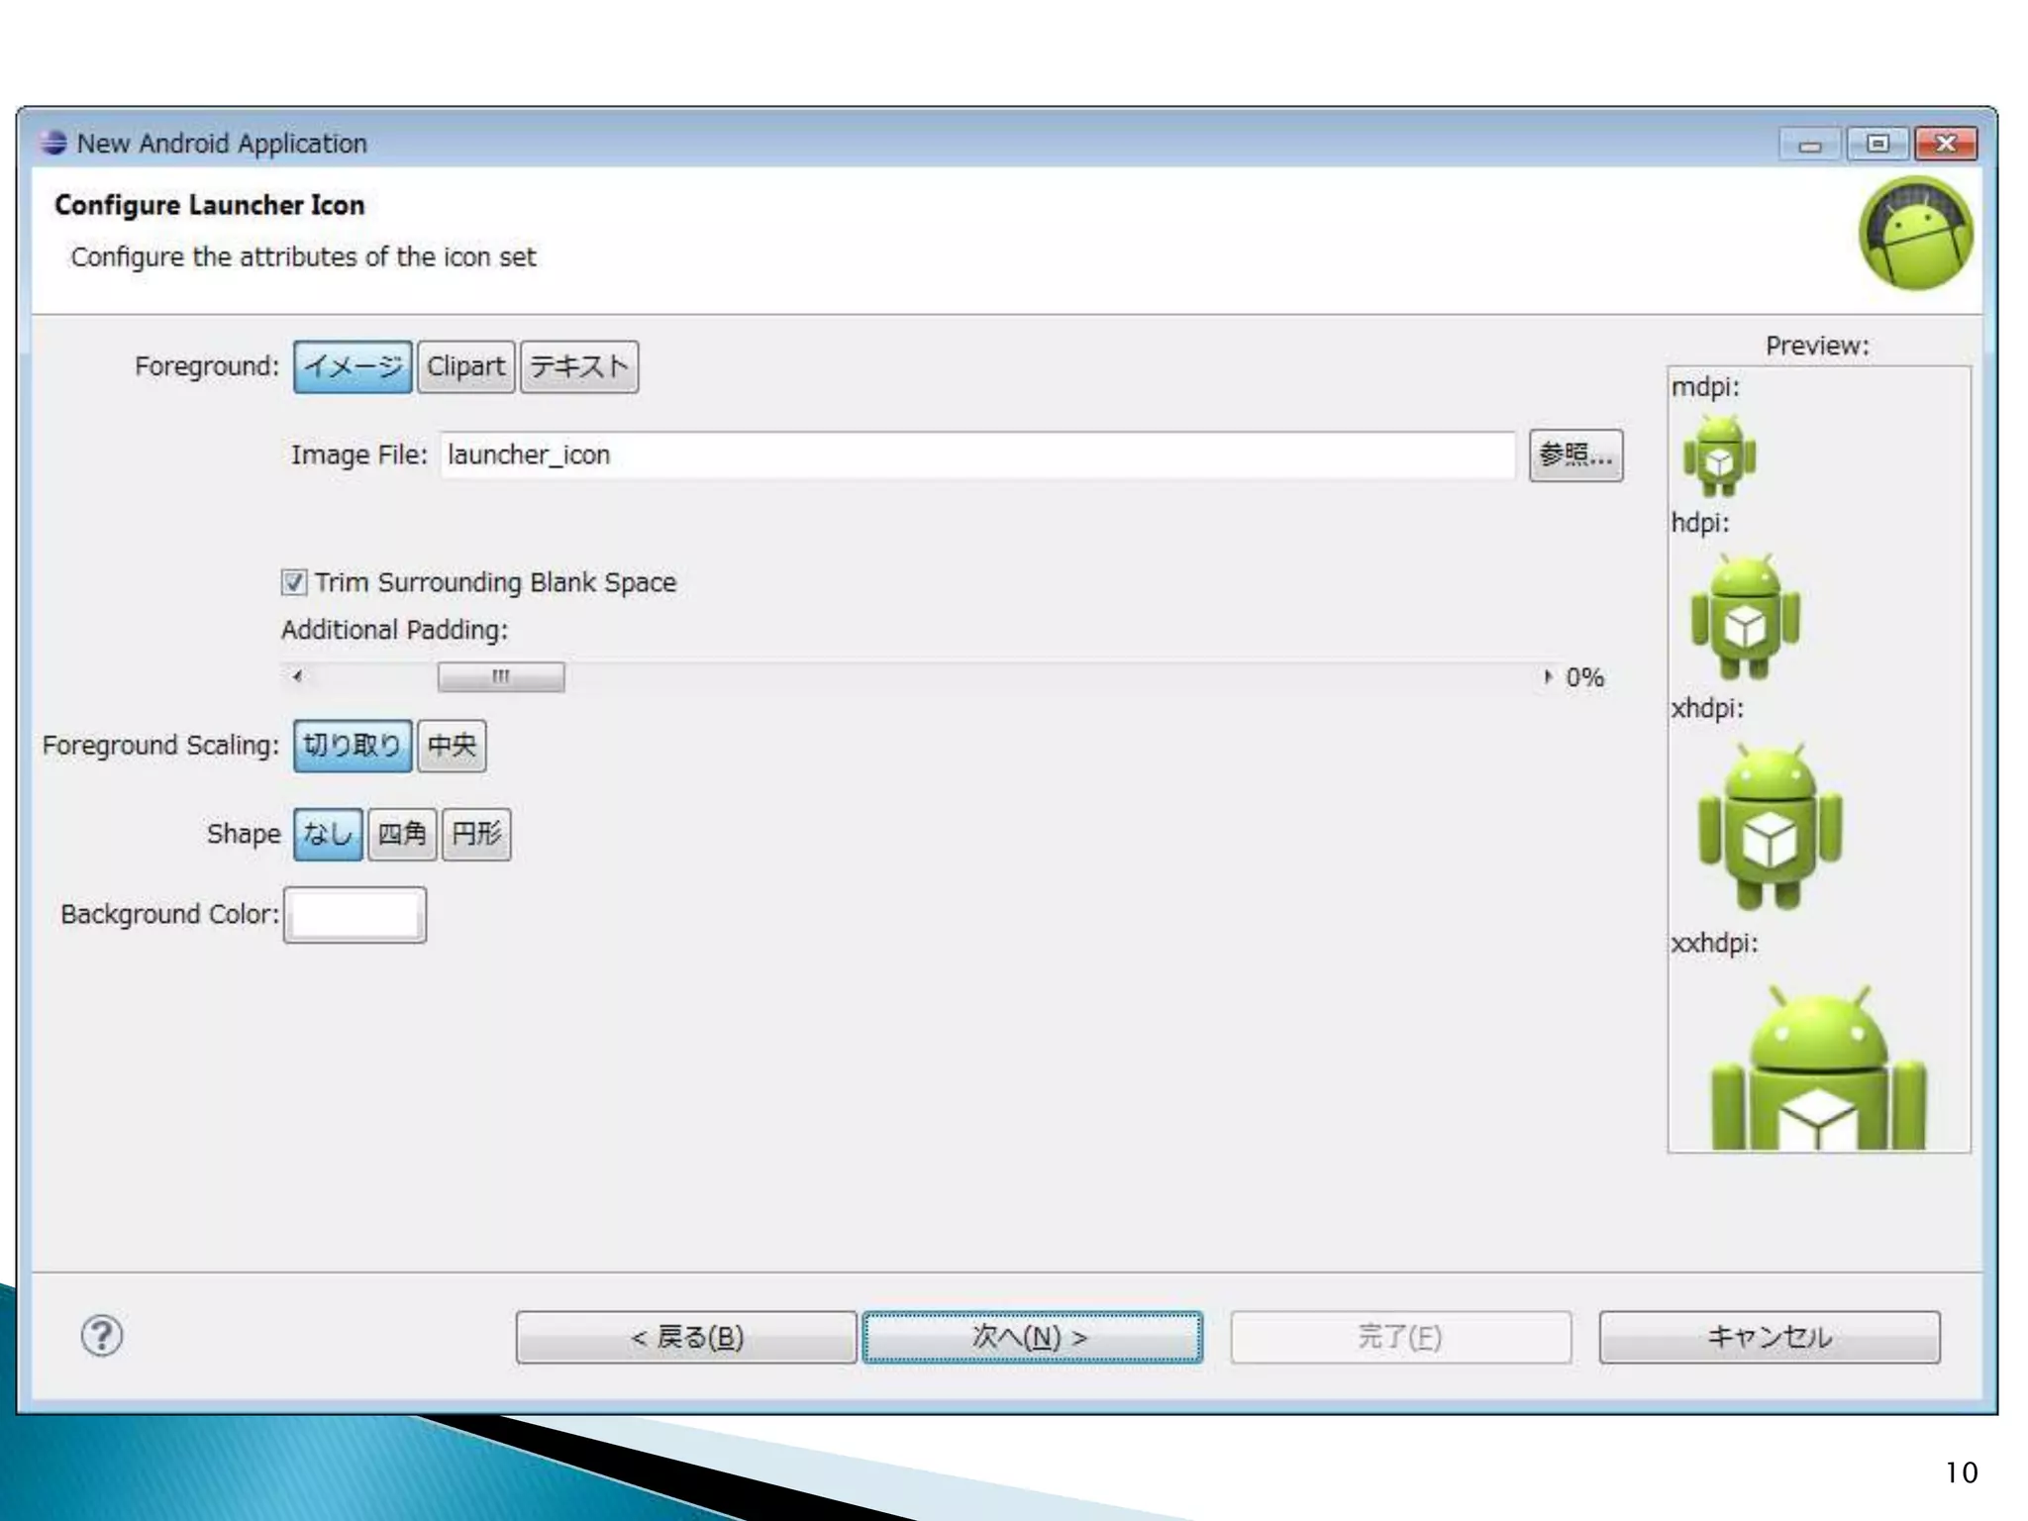Viewport: 2028px width, 1521px height.
Task: Choose 切り取り foreground scaling
Action: (353, 746)
